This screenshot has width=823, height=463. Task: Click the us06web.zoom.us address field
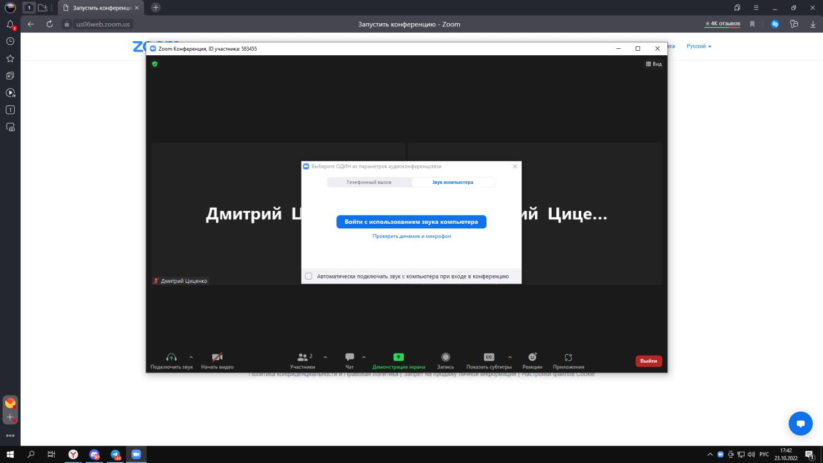[103, 24]
